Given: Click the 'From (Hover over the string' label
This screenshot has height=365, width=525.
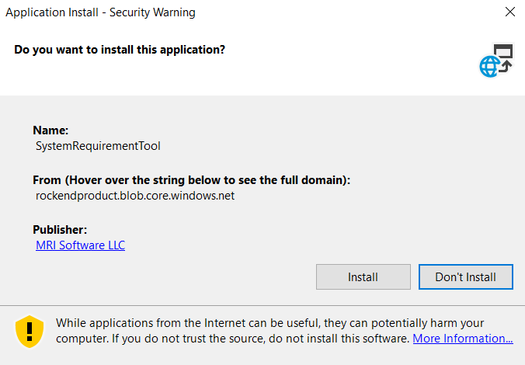Looking at the screenshot, I should click(x=191, y=180).
